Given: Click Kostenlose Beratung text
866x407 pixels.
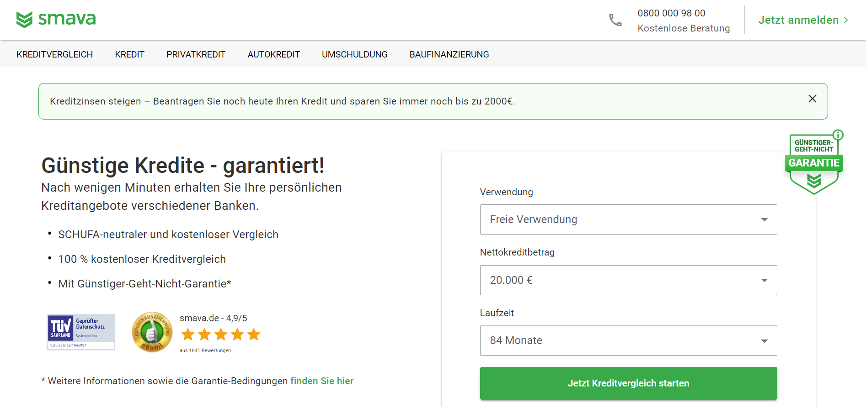Looking at the screenshot, I should [x=684, y=28].
